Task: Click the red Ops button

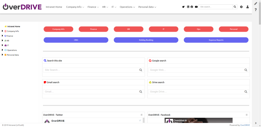Action: point(198,29)
